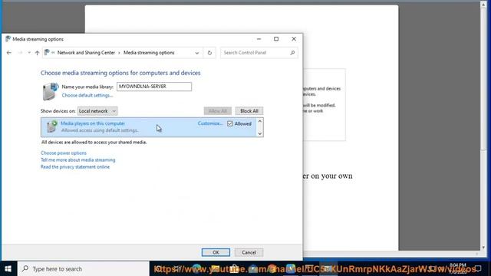Click the device list scroll down arrow
491x276 pixels.
[x=259, y=133]
